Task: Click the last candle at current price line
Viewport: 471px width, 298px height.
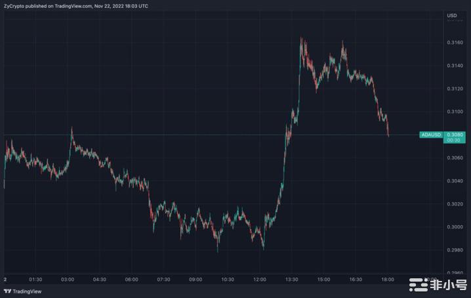Action: click(388, 134)
